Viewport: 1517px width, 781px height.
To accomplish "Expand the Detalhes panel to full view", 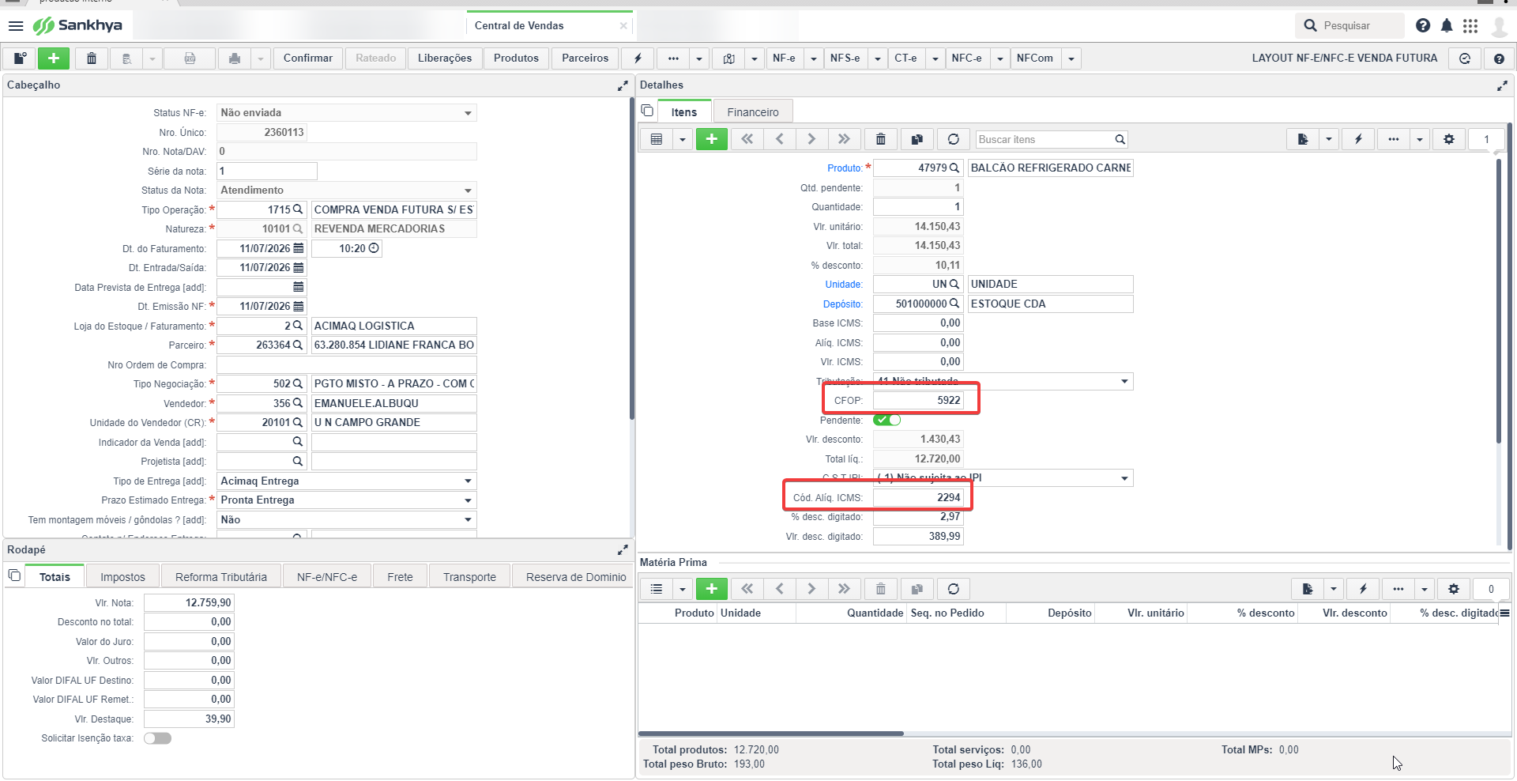I will [1502, 85].
